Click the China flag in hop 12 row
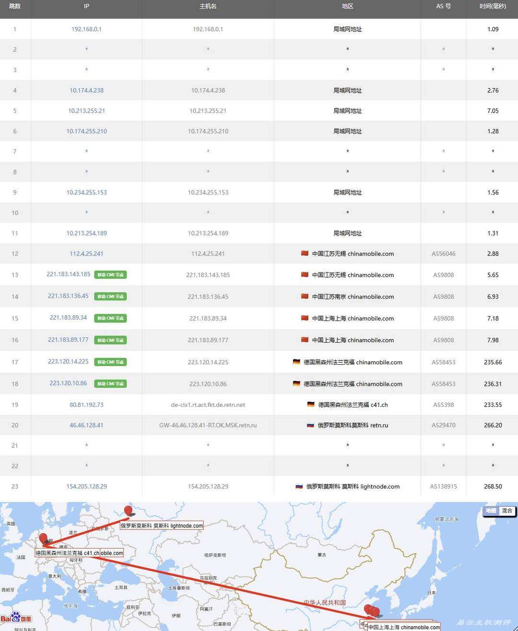The height and width of the screenshot is (631, 518). pos(305,253)
